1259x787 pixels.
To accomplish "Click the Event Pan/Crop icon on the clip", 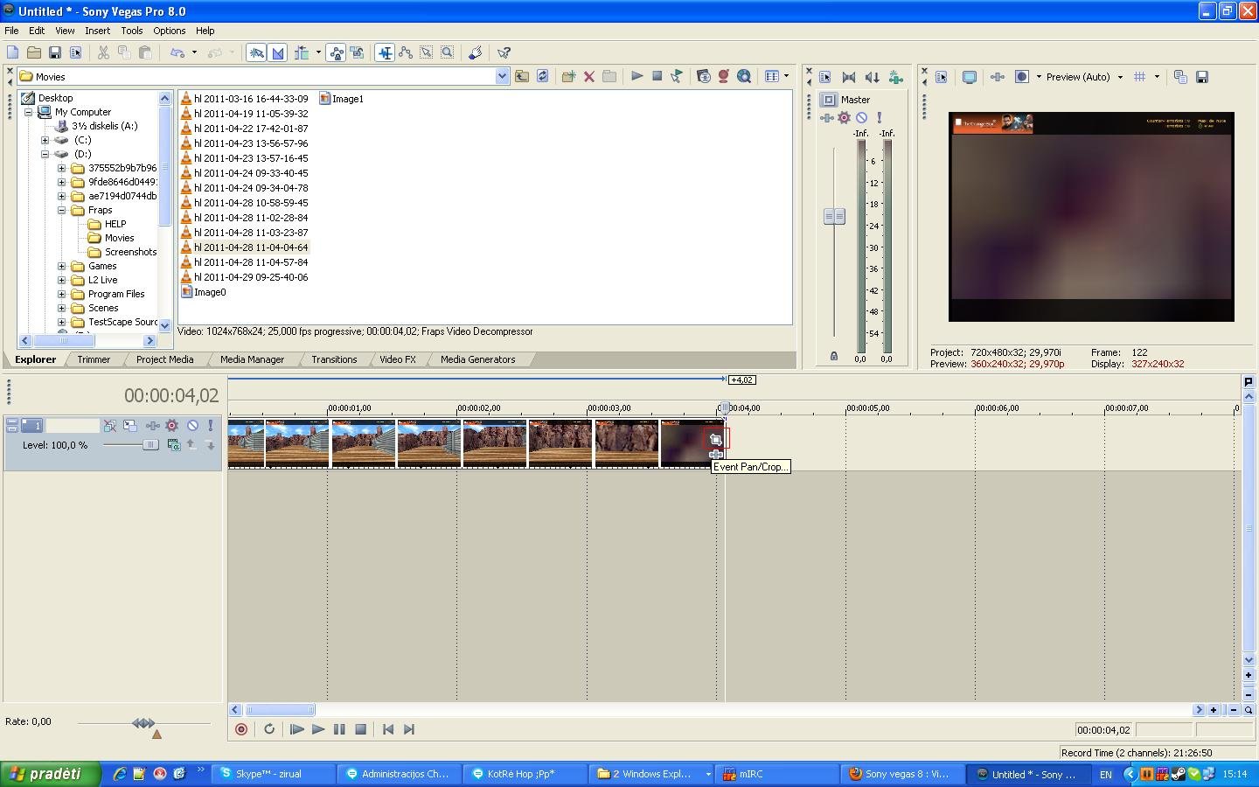I will click(715, 440).
